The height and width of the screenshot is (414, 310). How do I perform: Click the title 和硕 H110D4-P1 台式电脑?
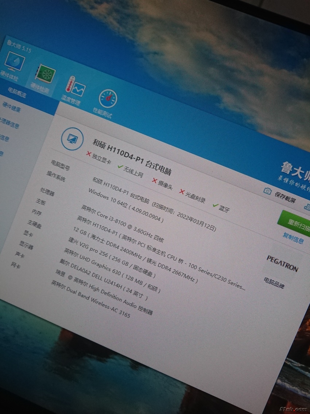[132, 157]
